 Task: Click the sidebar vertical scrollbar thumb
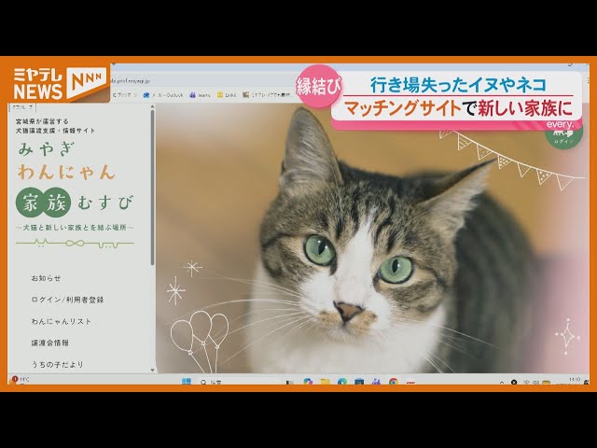coord(153,187)
